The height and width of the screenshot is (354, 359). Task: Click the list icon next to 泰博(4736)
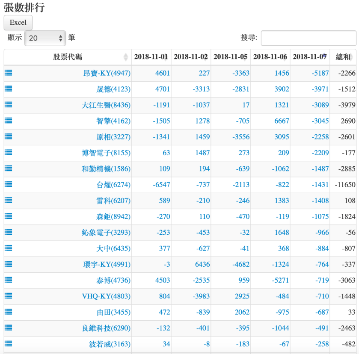pyautogui.click(x=8, y=280)
